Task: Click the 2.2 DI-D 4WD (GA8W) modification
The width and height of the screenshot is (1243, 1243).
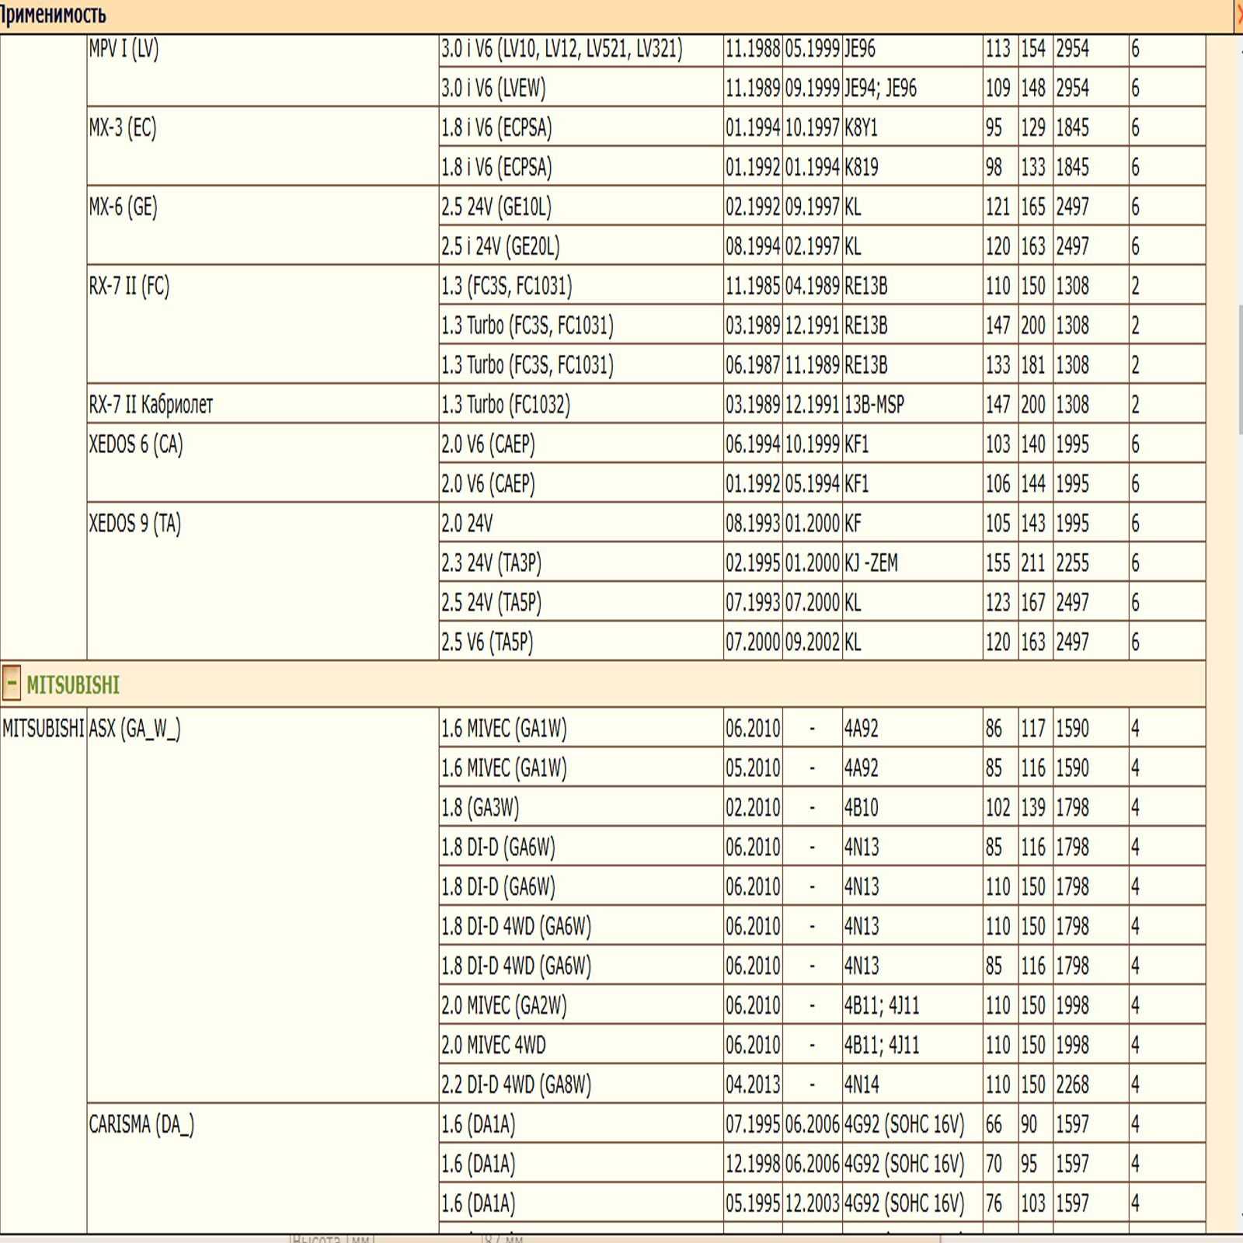Action: (516, 1085)
